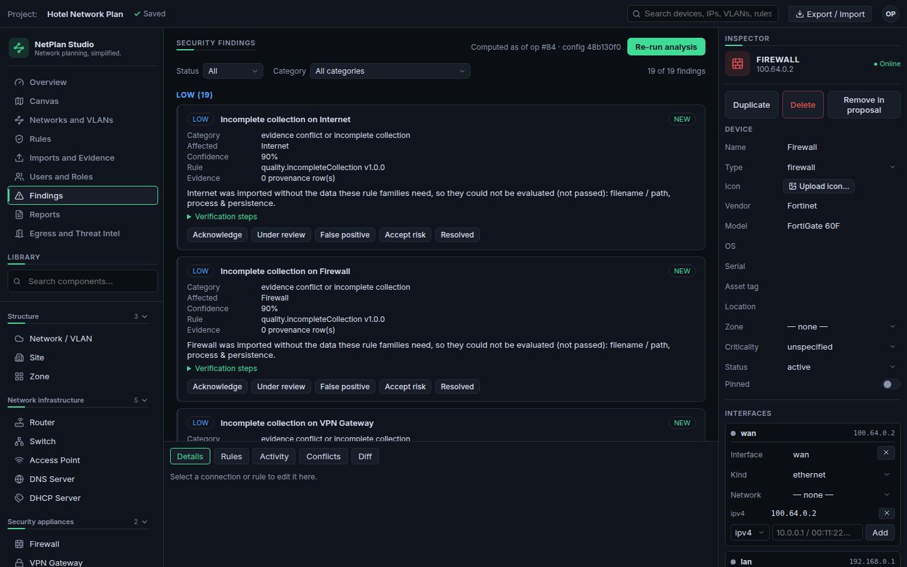This screenshot has height=567, width=907.
Task: Select DNS Server component
Action: pos(79,479)
